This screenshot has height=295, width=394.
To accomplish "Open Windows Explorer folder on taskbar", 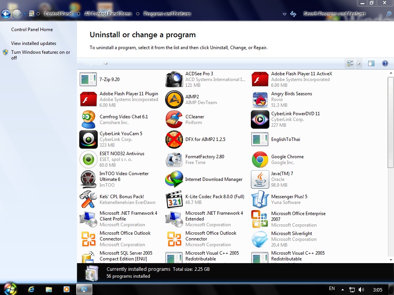I will tap(49, 290).
